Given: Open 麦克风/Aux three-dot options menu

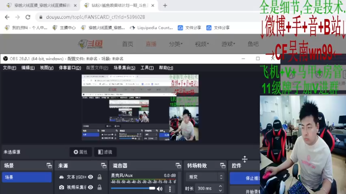Looking at the screenshot, I should pyautogui.click(x=170, y=189).
